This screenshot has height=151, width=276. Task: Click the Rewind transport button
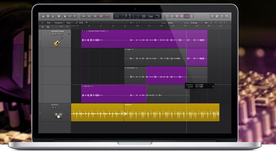[x=83, y=16]
